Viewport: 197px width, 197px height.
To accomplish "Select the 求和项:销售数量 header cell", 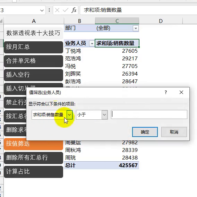I will click(117, 43).
